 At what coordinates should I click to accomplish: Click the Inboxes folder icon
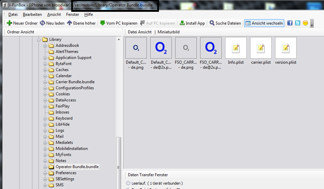coord(51,112)
